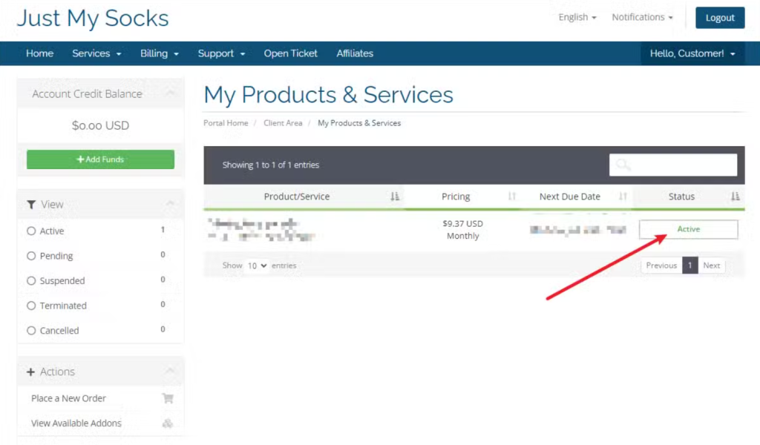The image size is (760, 445).
Task: Click the Just My Socks logo
Action: tap(93, 19)
